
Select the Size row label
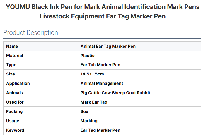coord(11,74)
